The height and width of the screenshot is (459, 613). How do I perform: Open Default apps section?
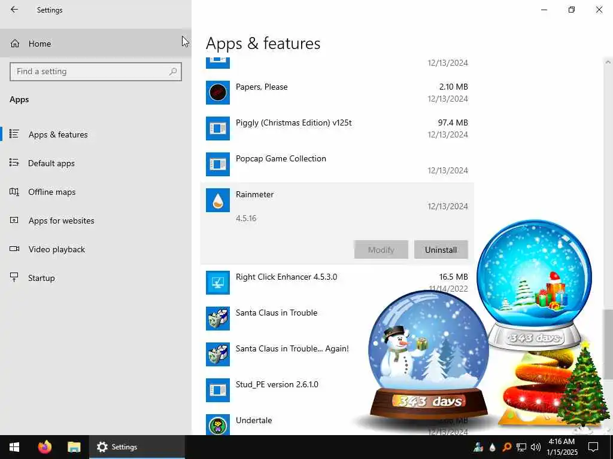[95, 163]
